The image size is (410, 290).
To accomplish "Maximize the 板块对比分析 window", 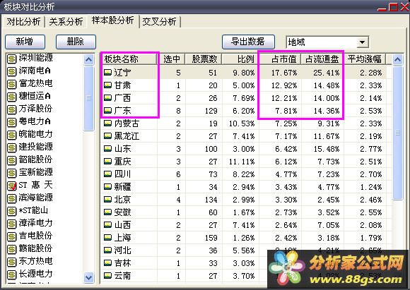I will (393, 7).
